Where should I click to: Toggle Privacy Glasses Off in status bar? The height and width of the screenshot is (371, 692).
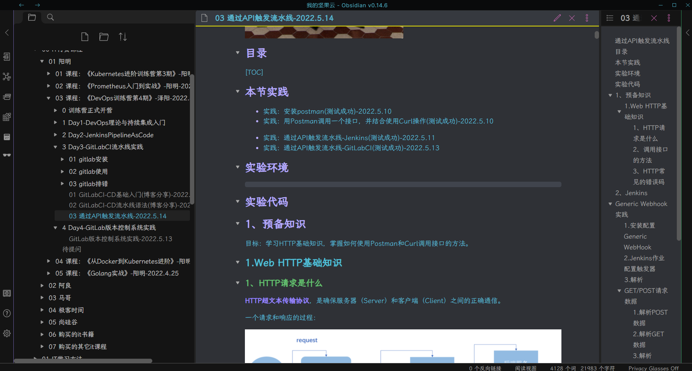653,368
